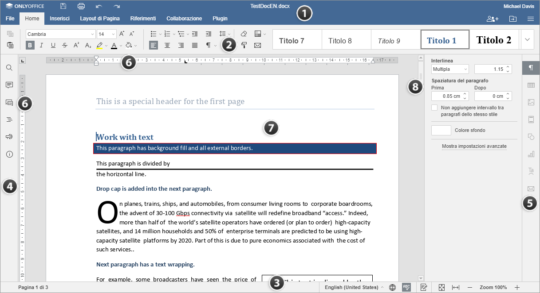Check 'Non aggiungere intervallo tra paragrafi' option

[x=434, y=108]
